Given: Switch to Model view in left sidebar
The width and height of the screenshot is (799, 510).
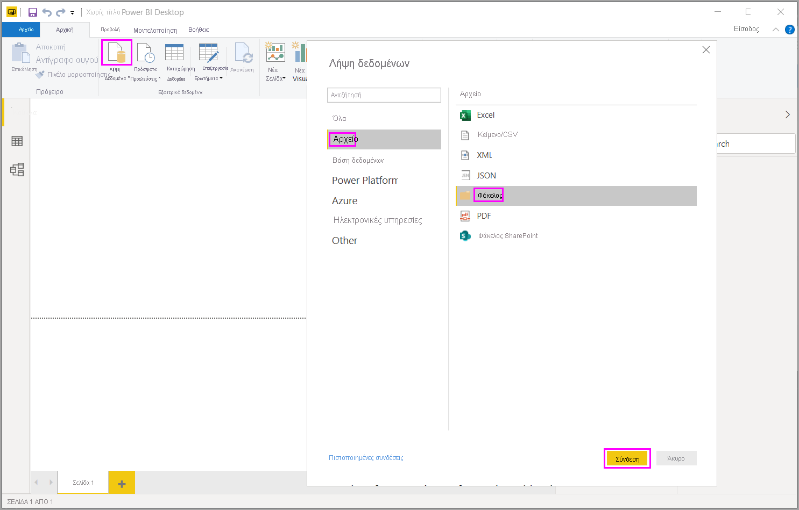Looking at the screenshot, I should pyautogui.click(x=17, y=170).
